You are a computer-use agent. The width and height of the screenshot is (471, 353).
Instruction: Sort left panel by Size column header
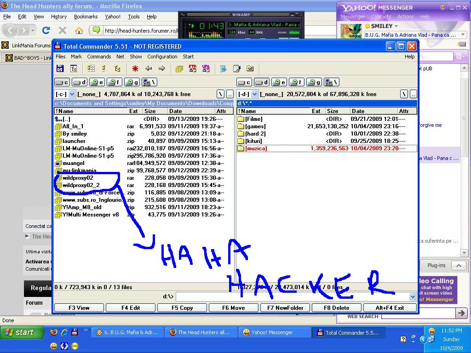pos(154,111)
